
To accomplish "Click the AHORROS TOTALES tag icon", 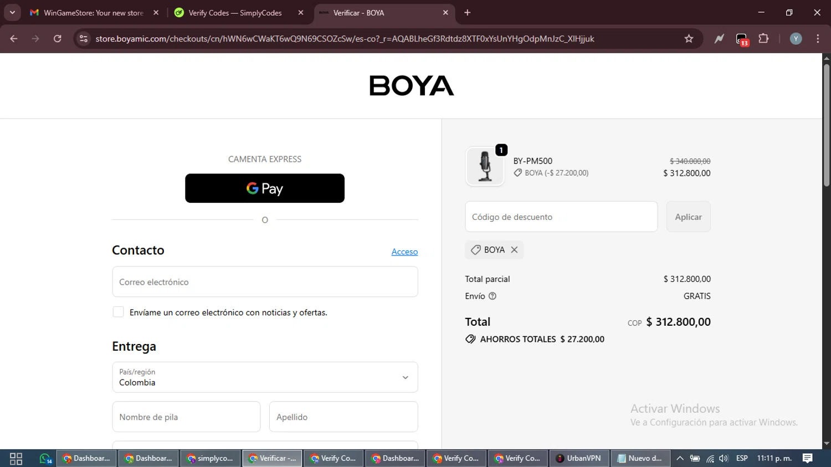I will click(x=470, y=339).
